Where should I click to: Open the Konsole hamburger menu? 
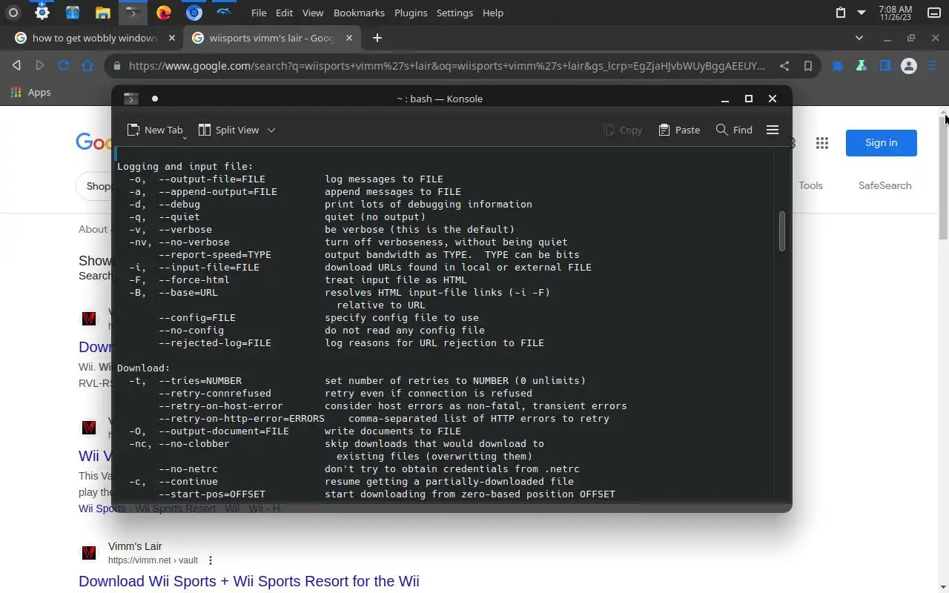(773, 130)
